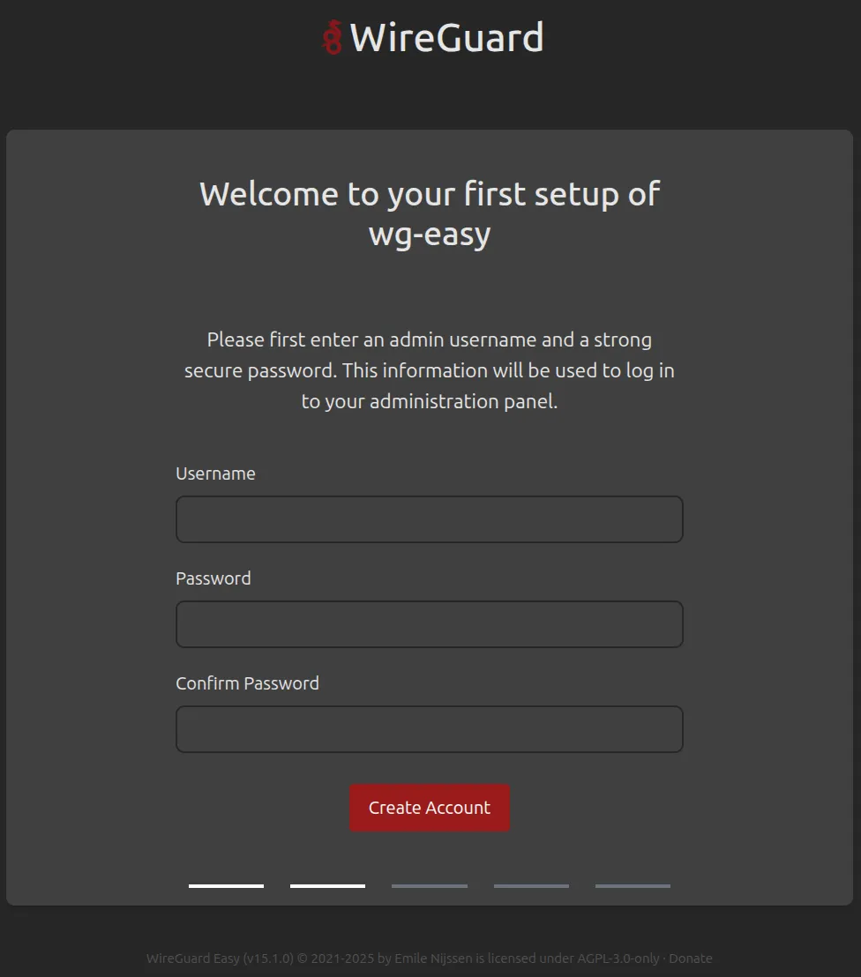Select the fifth setup step indicator bar
This screenshot has width=861, height=977.
[x=633, y=885]
